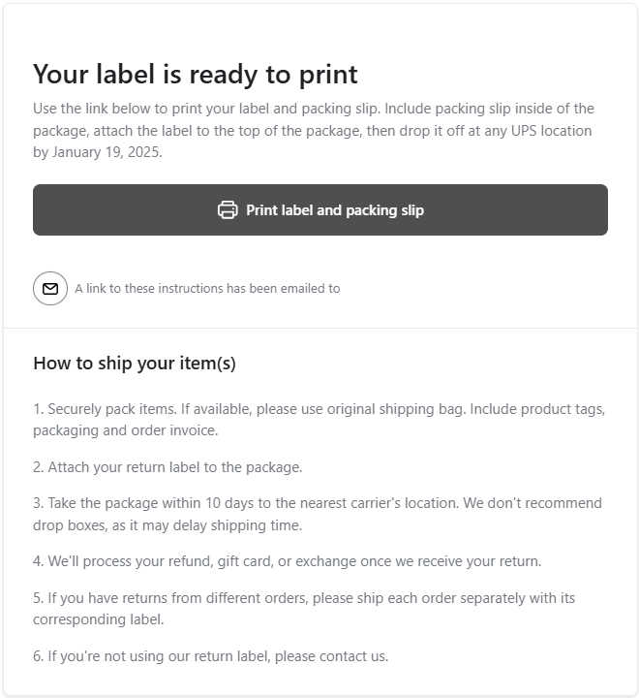Click step 3 about taking package within 10 days

click(x=290, y=503)
